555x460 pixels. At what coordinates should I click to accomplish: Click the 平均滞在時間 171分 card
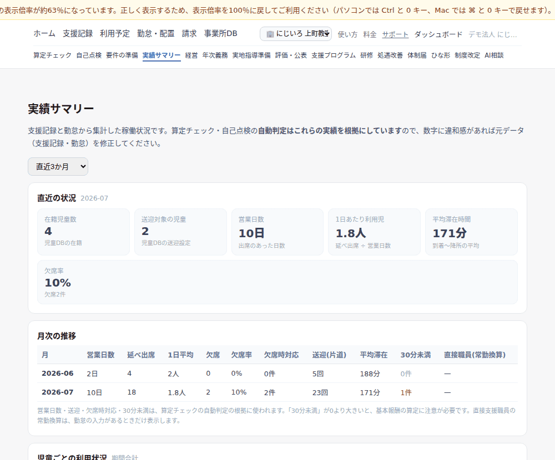pyautogui.click(x=471, y=232)
